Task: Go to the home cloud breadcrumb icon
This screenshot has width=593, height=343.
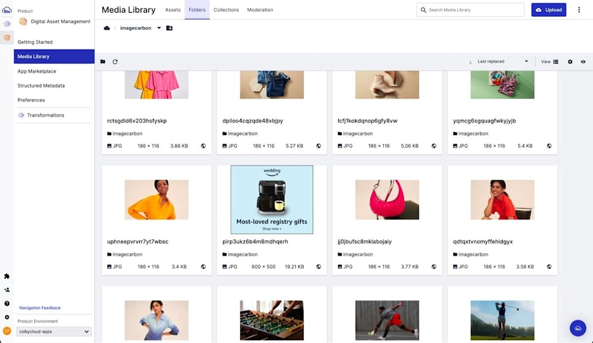Action: coord(107,28)
